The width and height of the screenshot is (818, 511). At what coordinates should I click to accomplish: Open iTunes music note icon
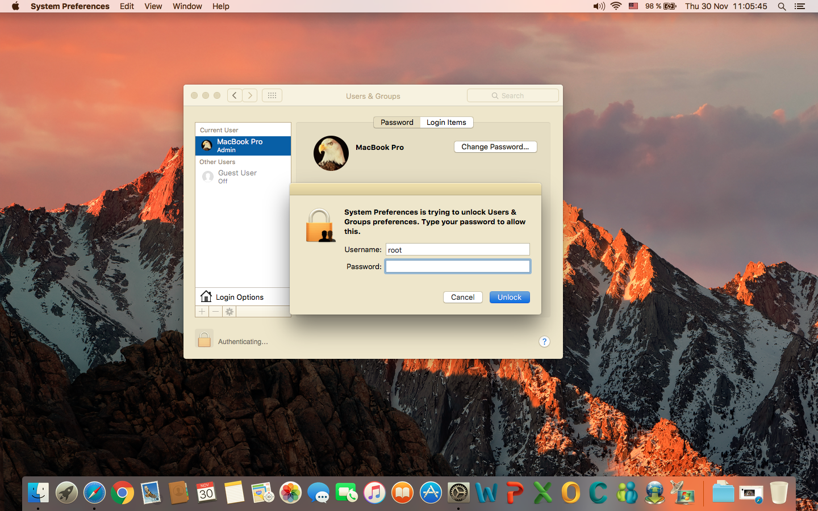(x=374, y=492)
